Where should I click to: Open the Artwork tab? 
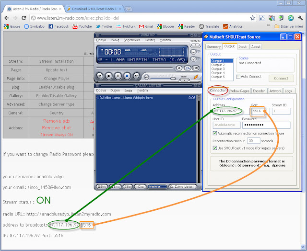[x=275, y=91]
